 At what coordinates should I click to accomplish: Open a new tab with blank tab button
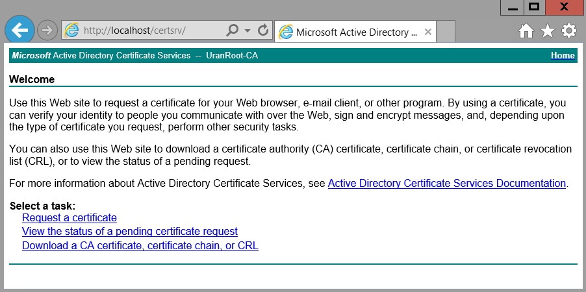pos(446,31)
